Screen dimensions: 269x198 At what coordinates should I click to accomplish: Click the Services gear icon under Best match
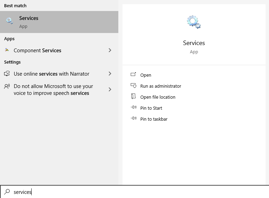(10, 21)
